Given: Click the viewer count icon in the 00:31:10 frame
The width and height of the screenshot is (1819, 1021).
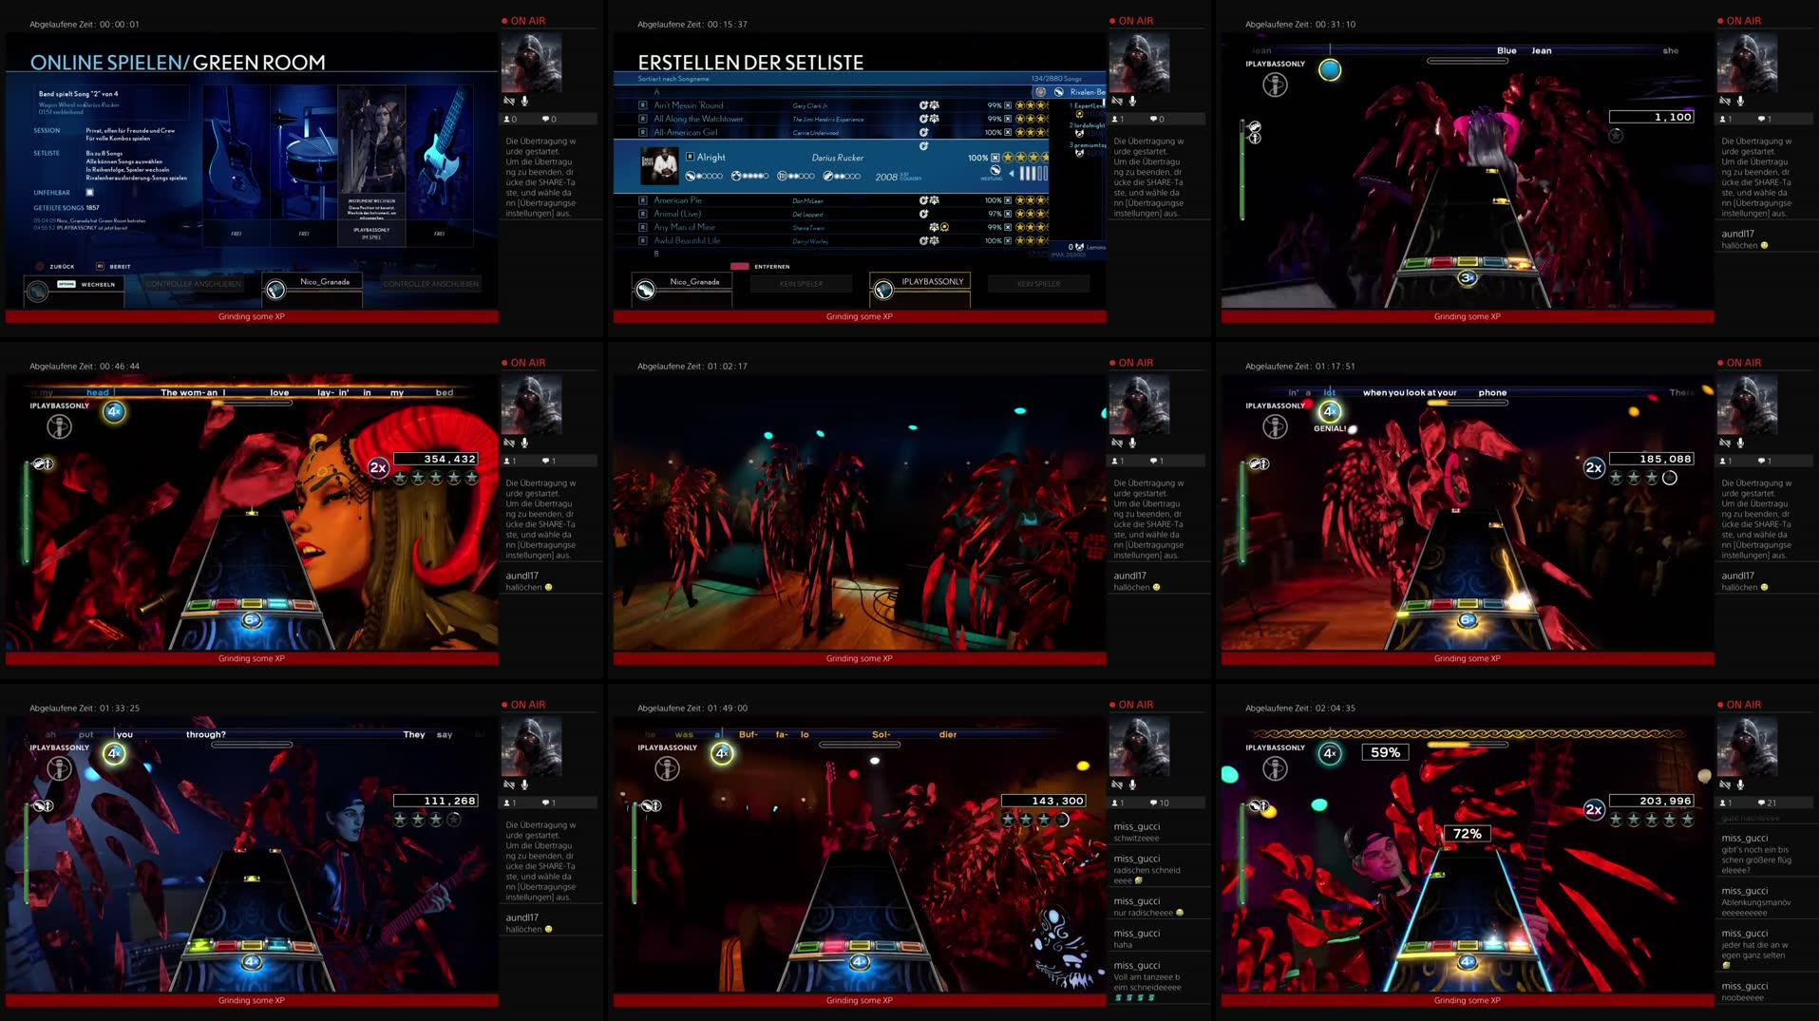Looking at the screenshot, I should coord(1724,119).
